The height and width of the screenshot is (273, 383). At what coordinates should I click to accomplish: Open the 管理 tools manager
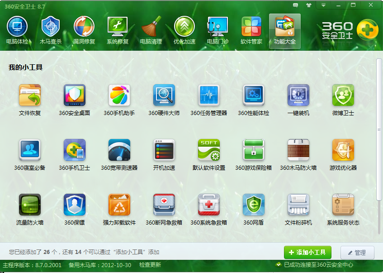click(357, 252)
